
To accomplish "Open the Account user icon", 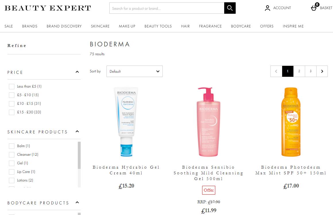I will click(x=267, y=8).
